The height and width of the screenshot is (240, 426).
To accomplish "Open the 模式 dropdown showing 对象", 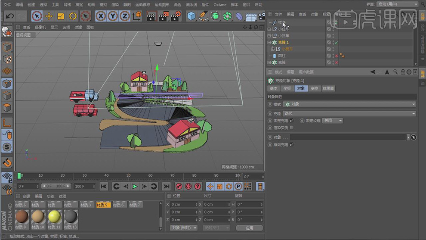I will pyautogui.click(x=349, y=104).
